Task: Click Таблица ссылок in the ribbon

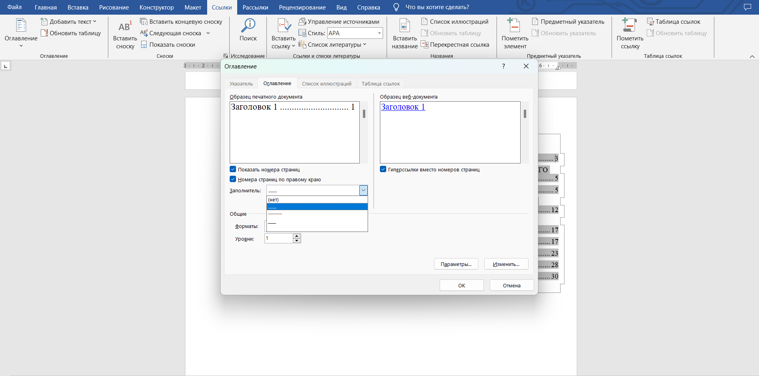Action: point(673,22)
